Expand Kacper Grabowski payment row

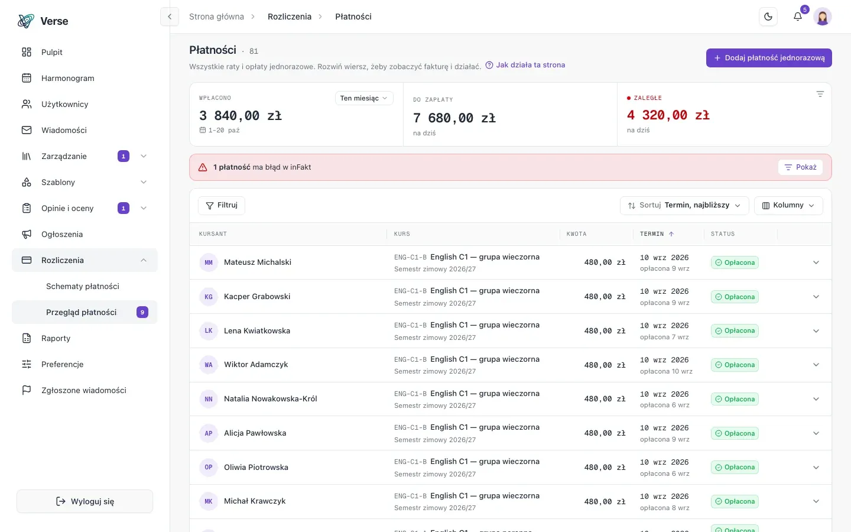point(816,297)
